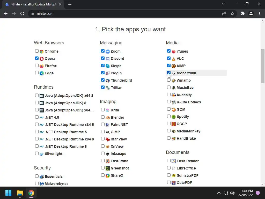
Task: Uncheck the Pidgin checkbox
Action: 103,73
